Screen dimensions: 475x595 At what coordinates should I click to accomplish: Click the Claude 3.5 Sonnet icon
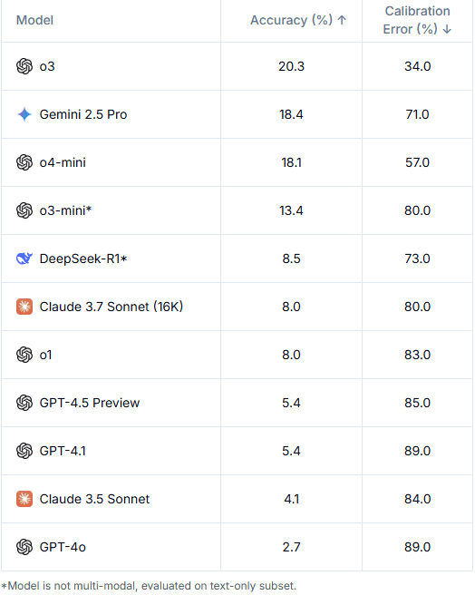pyautogui.click(x=24, y=499)
